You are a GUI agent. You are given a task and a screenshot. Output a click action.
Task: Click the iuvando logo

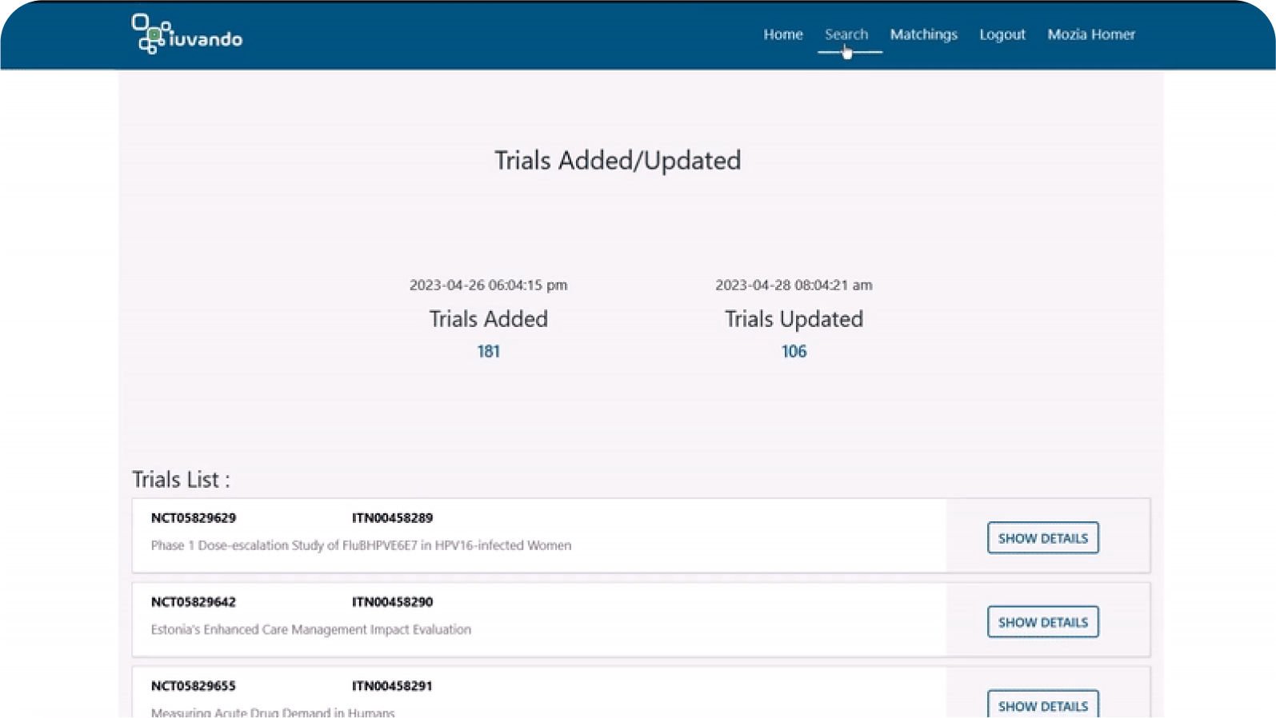tap(187, 34)
